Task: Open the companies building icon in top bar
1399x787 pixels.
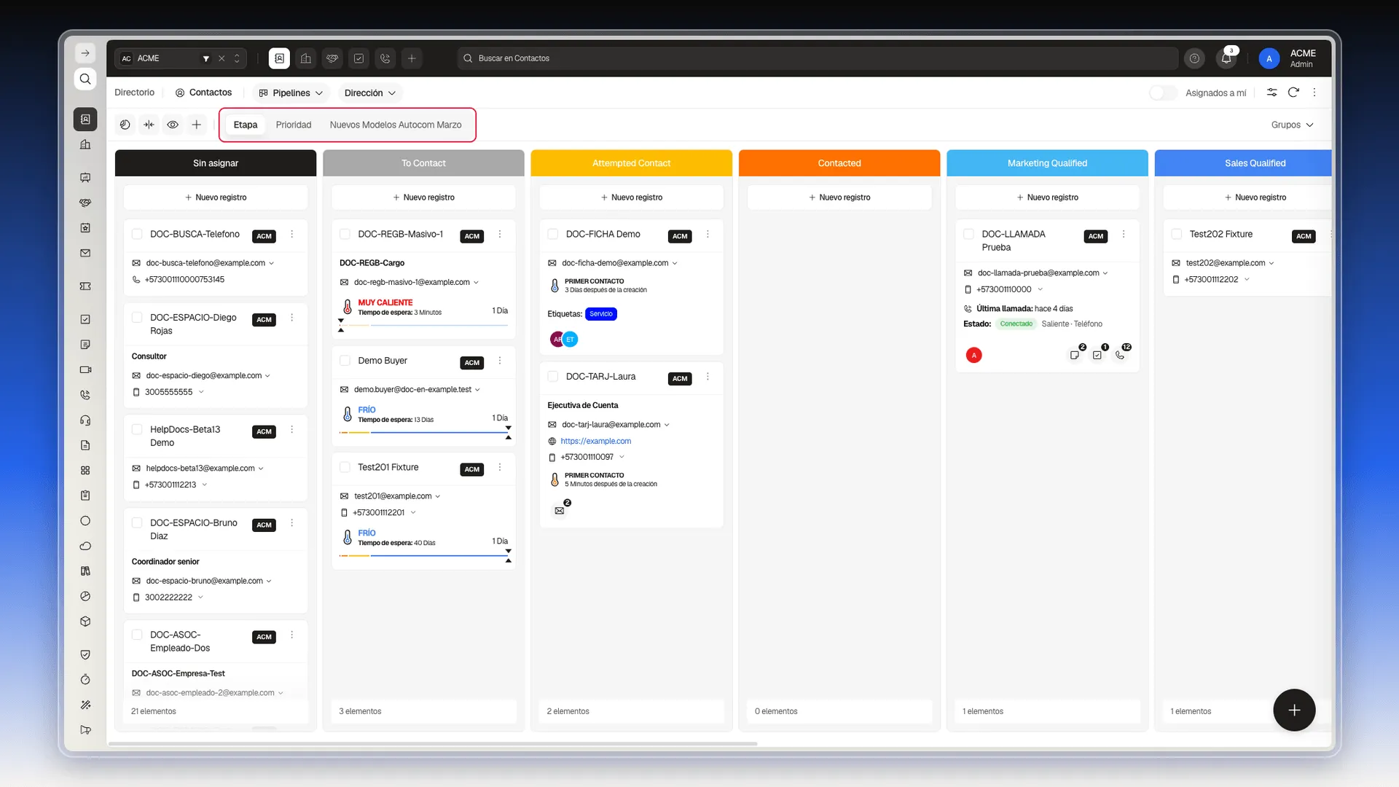Action: [306, 58]
